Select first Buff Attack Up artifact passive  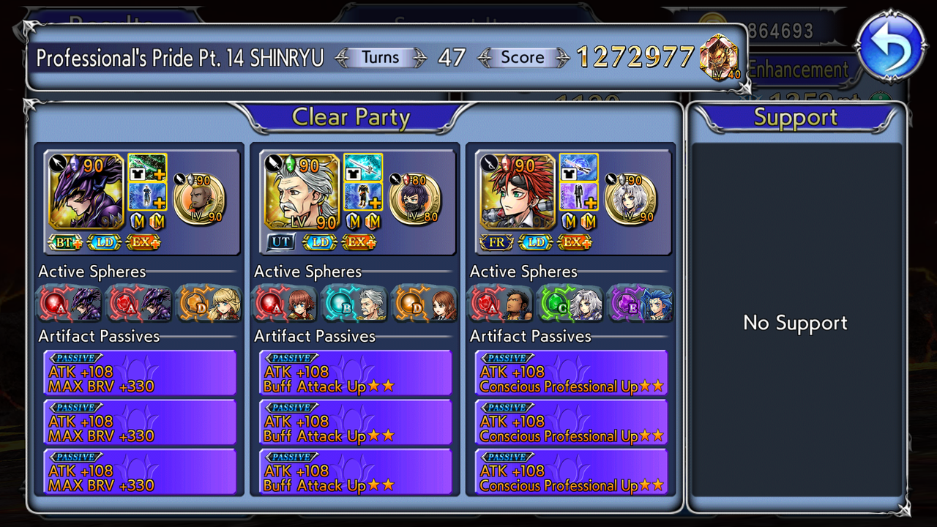click(x=356, y=373)
